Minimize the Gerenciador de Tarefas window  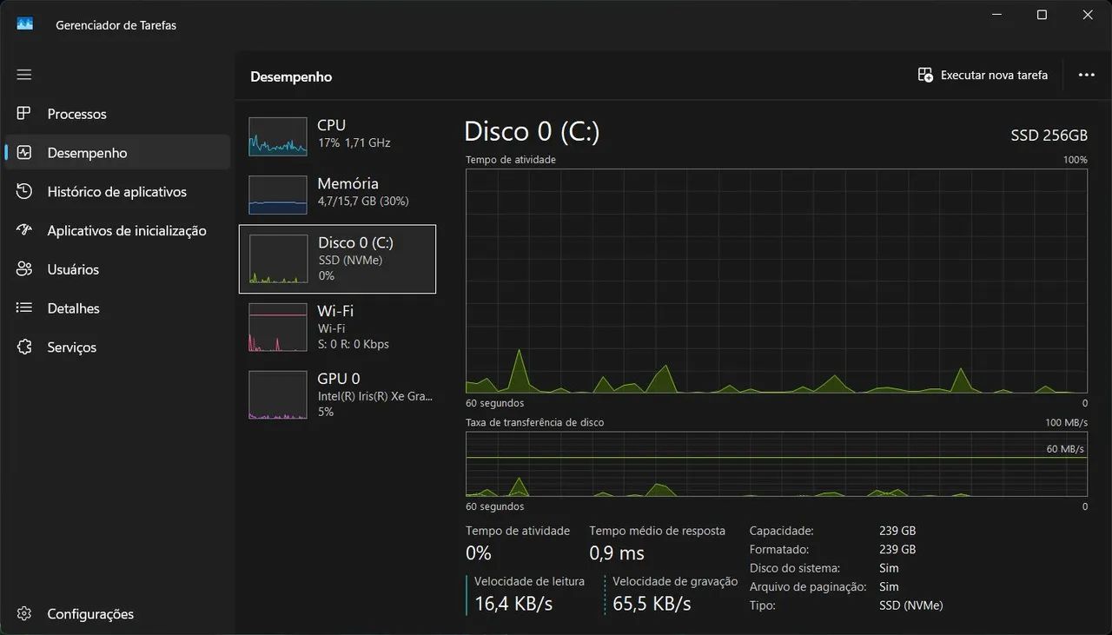(996, 15)
